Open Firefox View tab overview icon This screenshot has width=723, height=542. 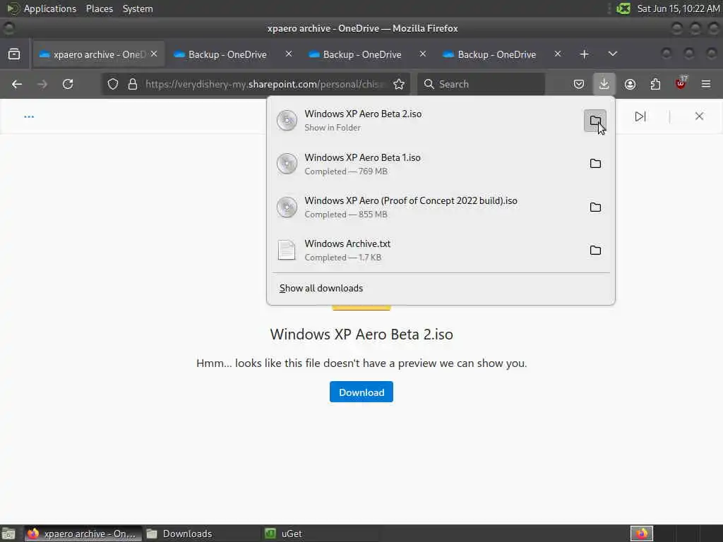(x=14, y=54)
